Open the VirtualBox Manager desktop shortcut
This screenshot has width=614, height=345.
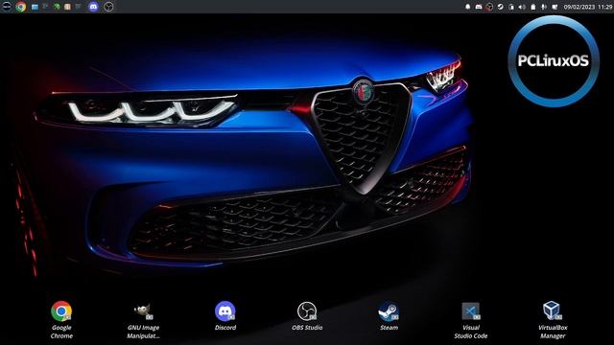pyautogui.click(x=553, y=319)
